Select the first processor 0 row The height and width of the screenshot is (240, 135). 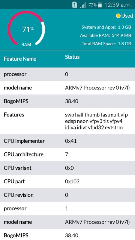pos(67,74)
